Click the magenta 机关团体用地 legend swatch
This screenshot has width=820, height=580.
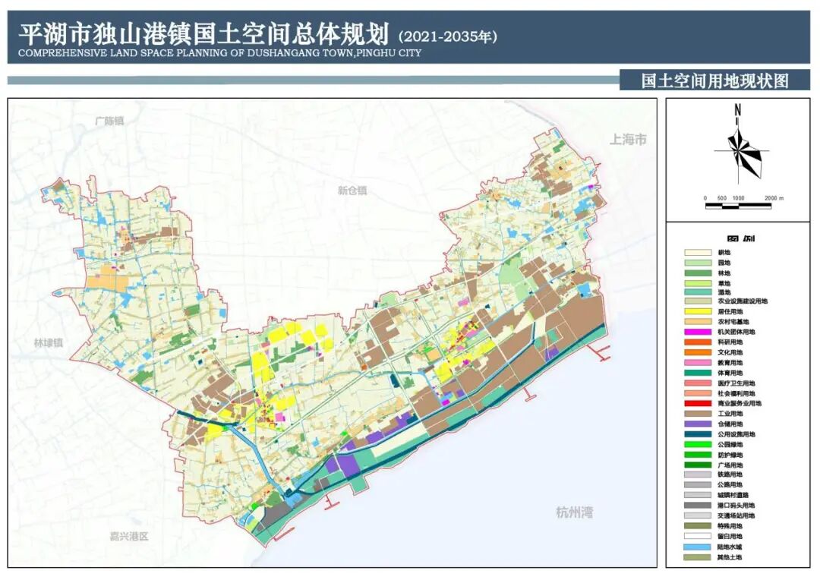(x=697, y=333)
